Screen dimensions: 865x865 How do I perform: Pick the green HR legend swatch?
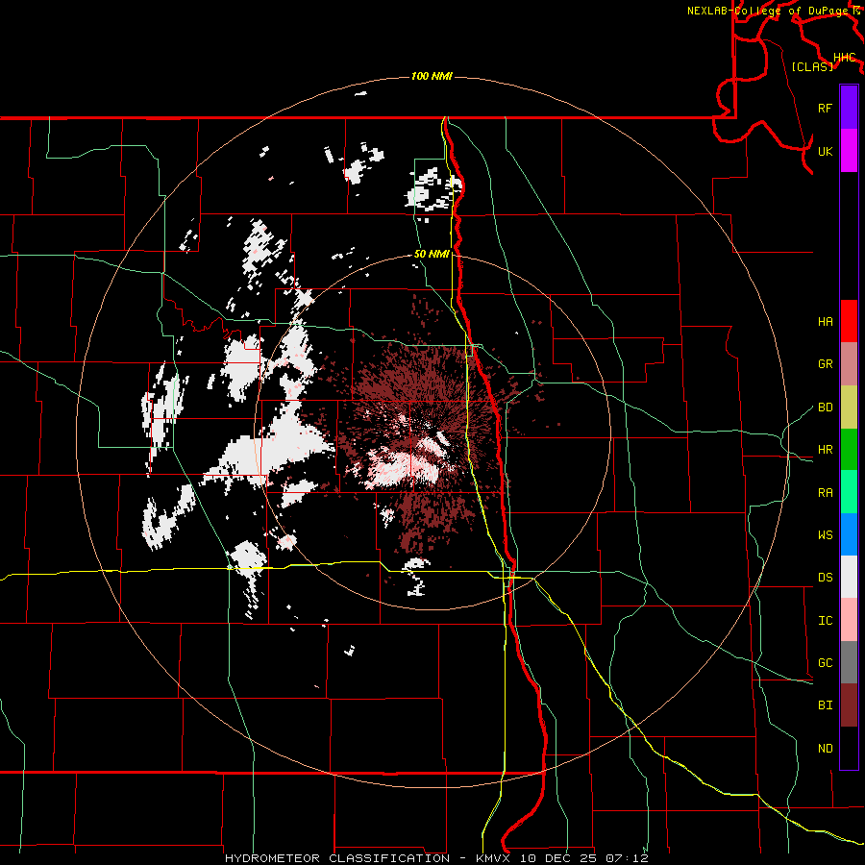(849, 450)
